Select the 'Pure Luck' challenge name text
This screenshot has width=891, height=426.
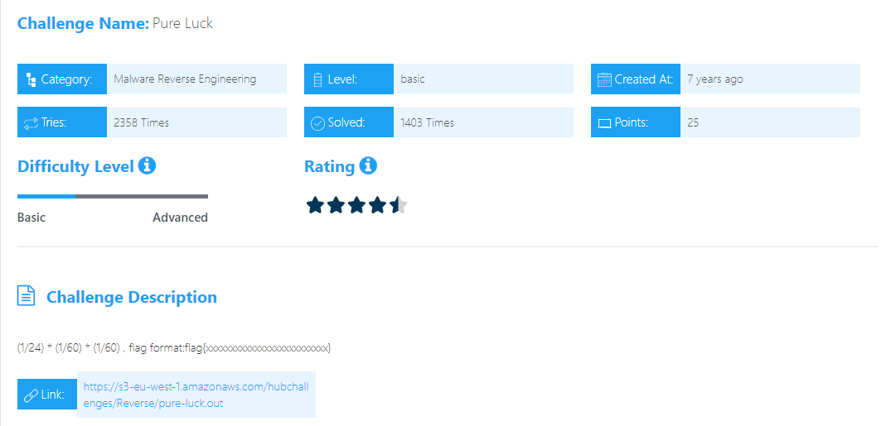[182, 23]
